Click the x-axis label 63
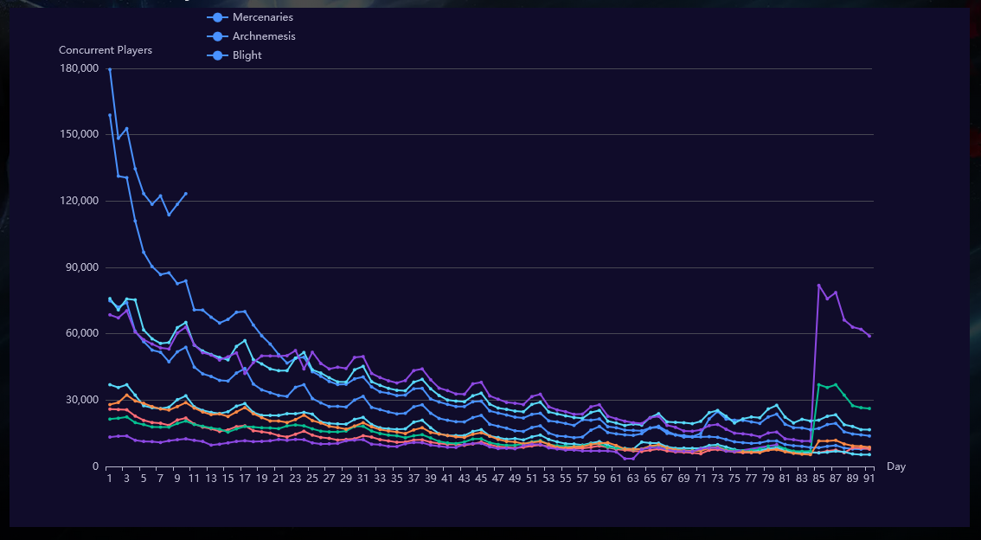This screenshot has width=981, height=540. click(632, 479)
